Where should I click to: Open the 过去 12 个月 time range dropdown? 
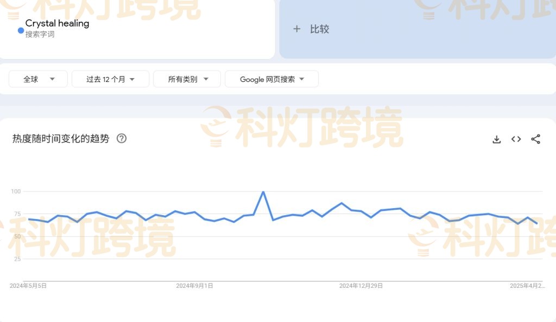pyautogui.click(x=110, y=79)
